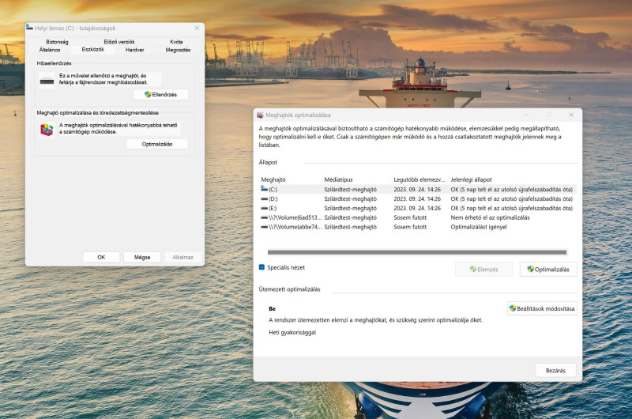Click 'Sosem futott' in the Volume{6ad513 row

pyautogui.click(x=410, y=217)
